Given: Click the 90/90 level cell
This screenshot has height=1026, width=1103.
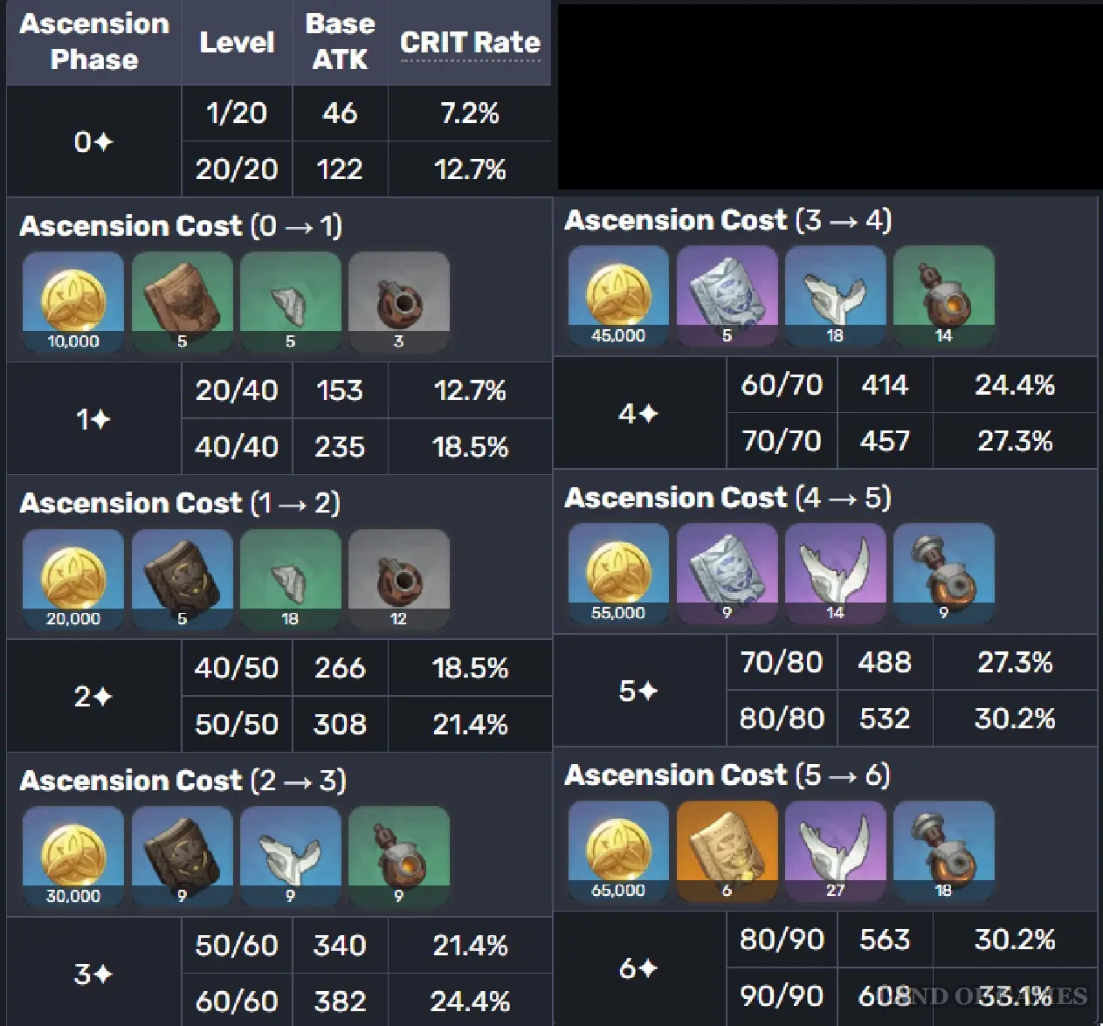Looking at the screenshot, I should tap(782, 995).
